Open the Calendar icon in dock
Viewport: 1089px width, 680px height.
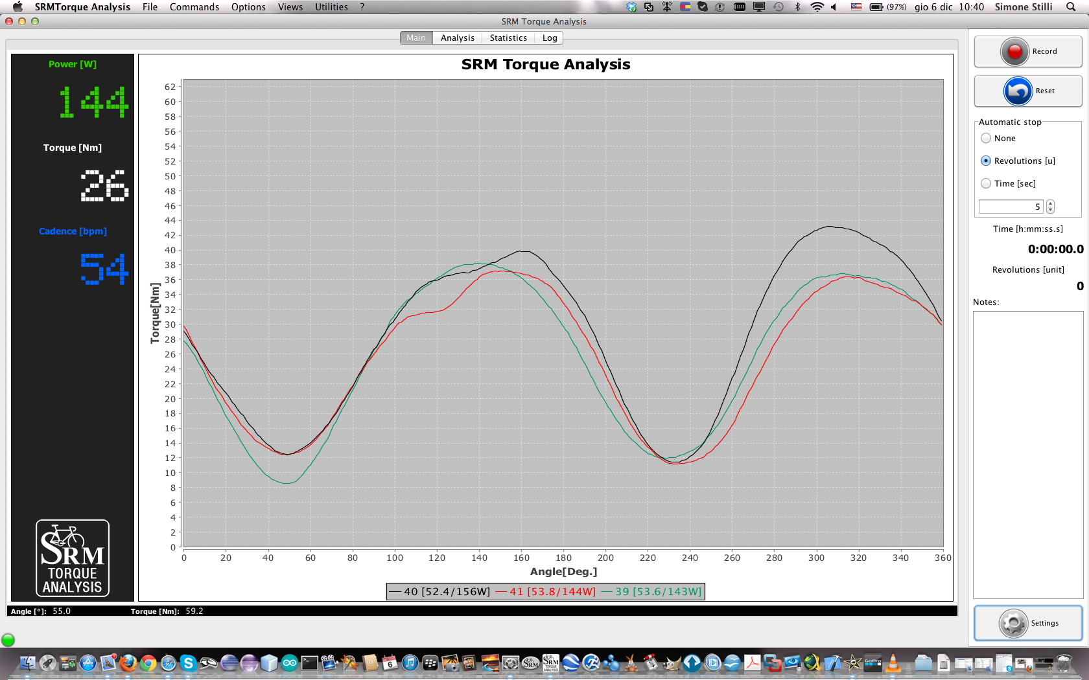(390, 663)
